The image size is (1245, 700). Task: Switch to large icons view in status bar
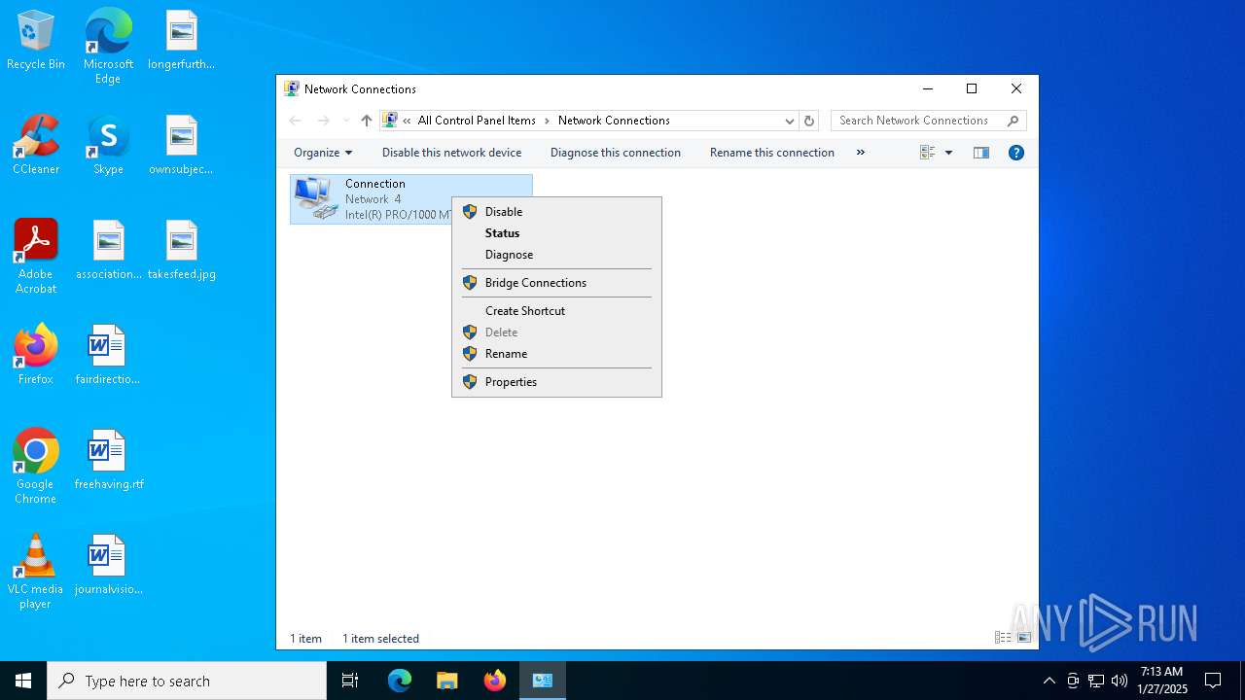(x=1023, y=638)
